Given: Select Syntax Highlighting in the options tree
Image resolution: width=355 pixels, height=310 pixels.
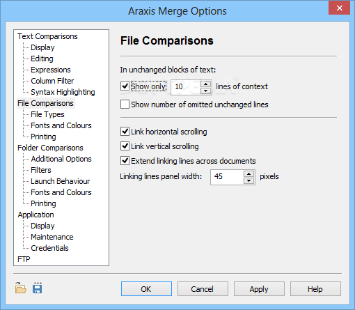Looking at the screenshot, I should coord(63,92).
